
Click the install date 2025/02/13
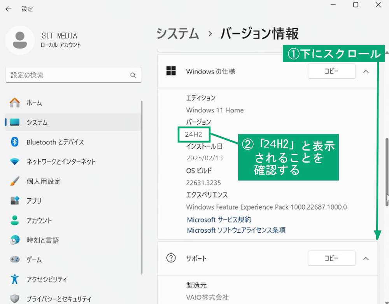tap(205, 158)
